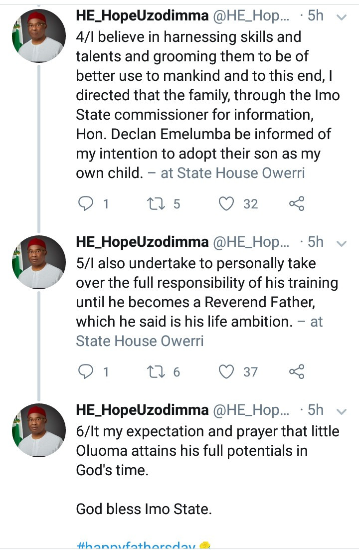Share the 4/ tweet about adoption
Viewport: 359px width, 550px height.
[296, 203]
